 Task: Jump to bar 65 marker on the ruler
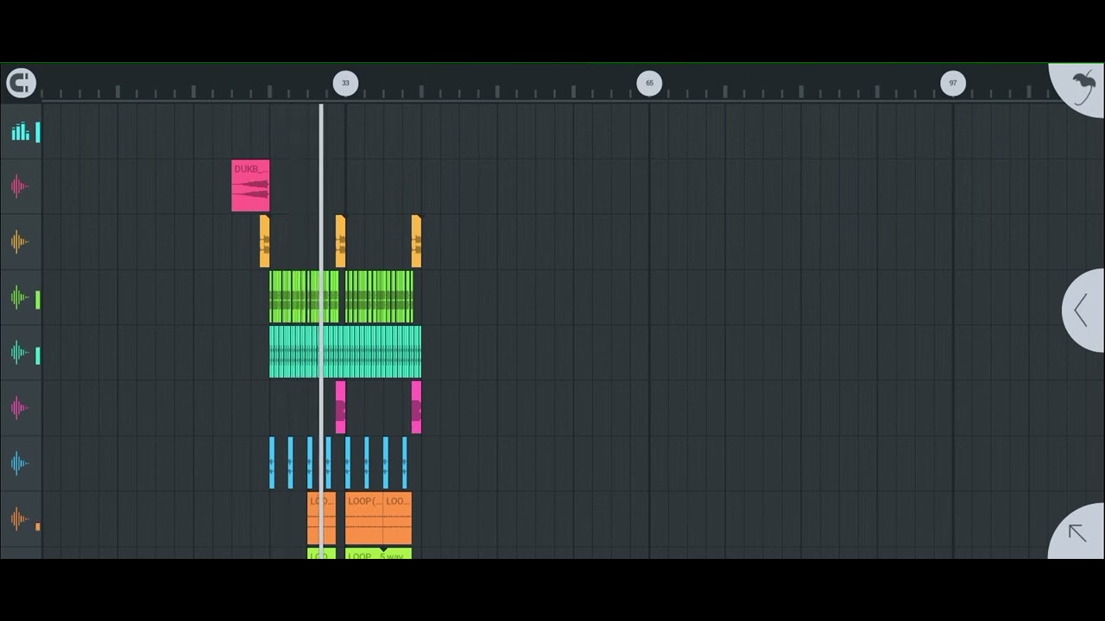649,83
